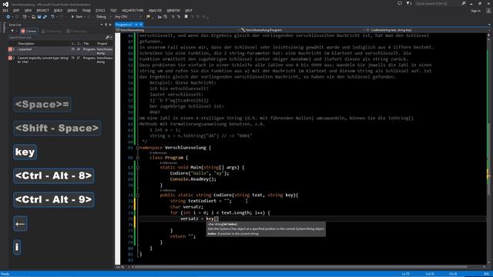Toggle the 2 Errors filter button
493x277 pixels.
tap(29, 31)
